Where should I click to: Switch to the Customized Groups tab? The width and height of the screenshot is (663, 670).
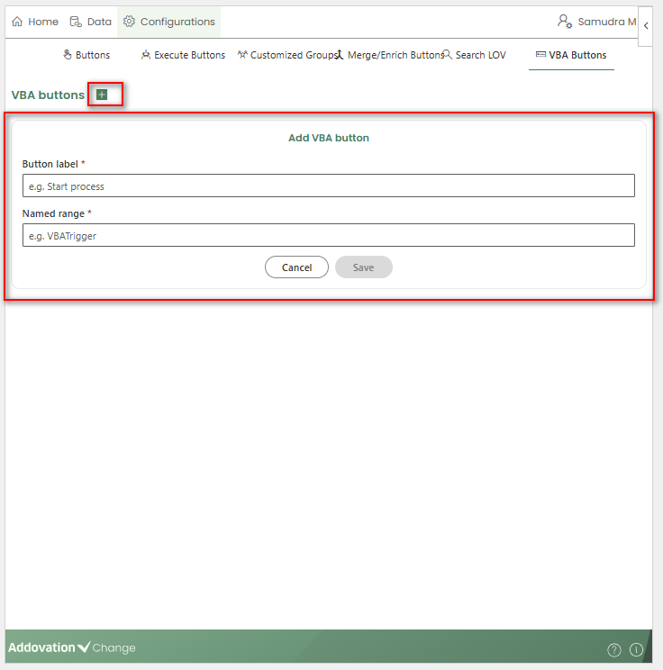pyautogui.click(x=286, y=55)
